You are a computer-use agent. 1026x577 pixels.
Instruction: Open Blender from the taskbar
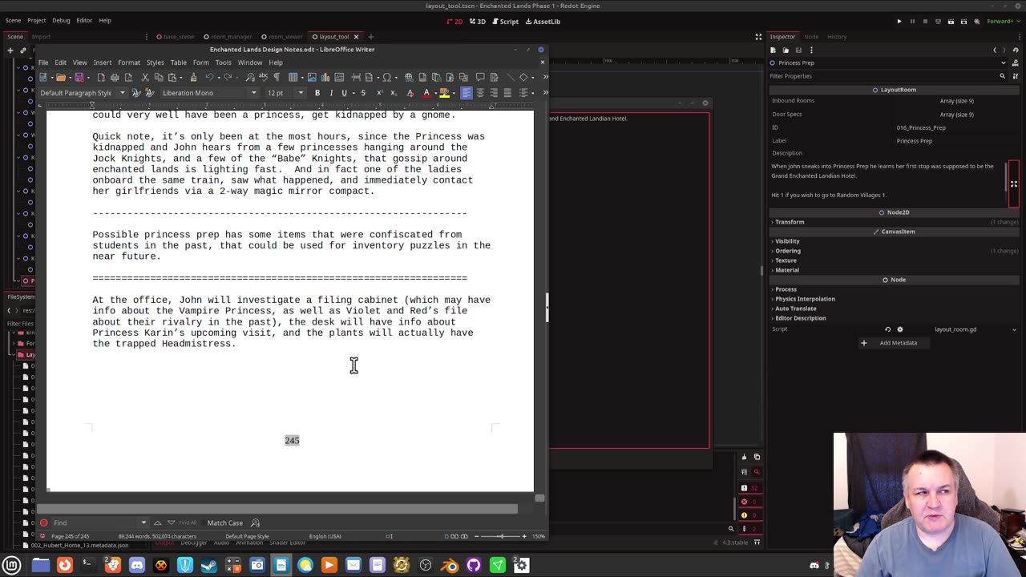click(450, 565)
